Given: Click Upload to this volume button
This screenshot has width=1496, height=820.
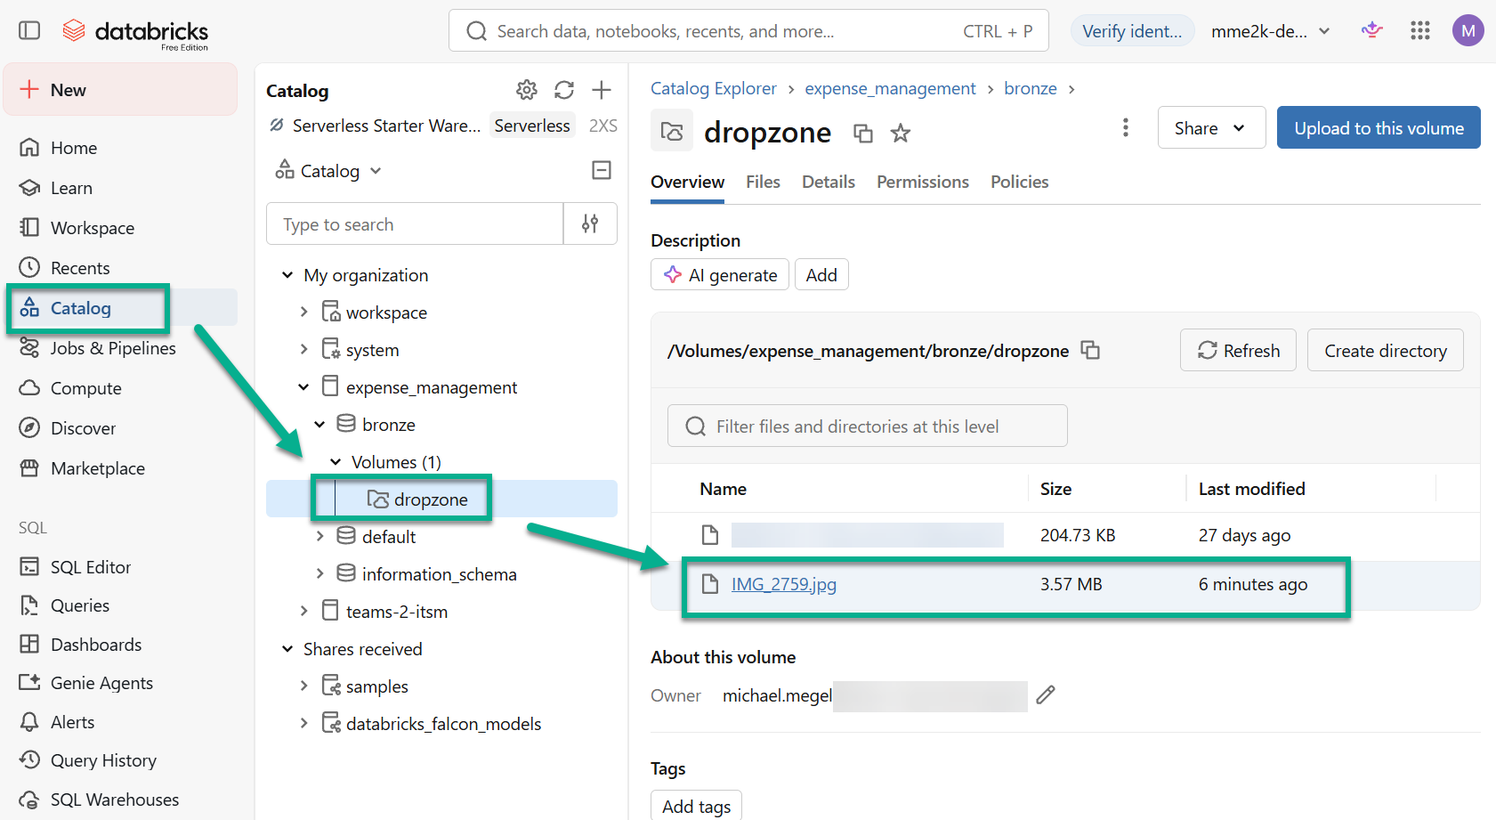Looking at the screenshot, I should coord(1379,128).
